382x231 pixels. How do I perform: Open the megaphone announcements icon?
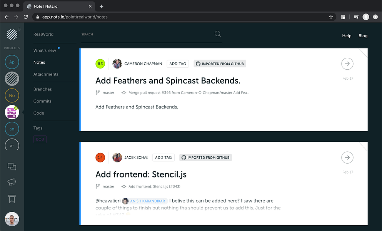12,182
